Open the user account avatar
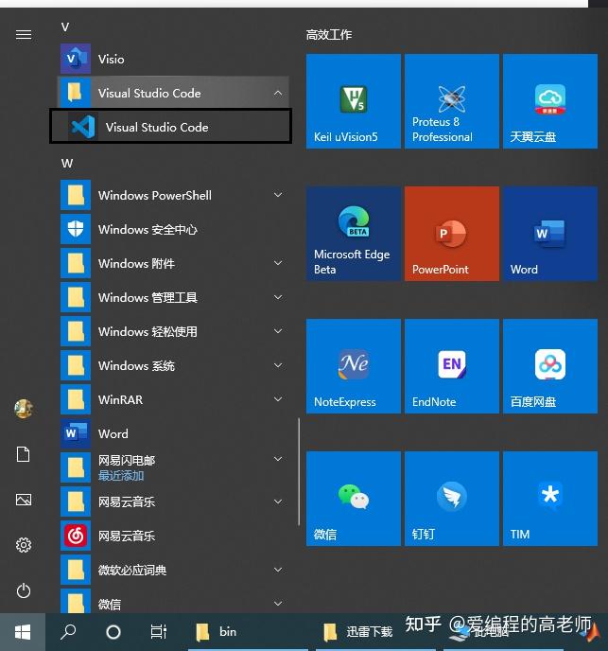Image resolution: width=608 pixels, height=651 pixels. pyautogui.click(x=24, y=409)
